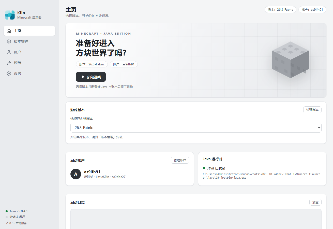Switch to the 模组 sidebar label

tap(18, 63)
